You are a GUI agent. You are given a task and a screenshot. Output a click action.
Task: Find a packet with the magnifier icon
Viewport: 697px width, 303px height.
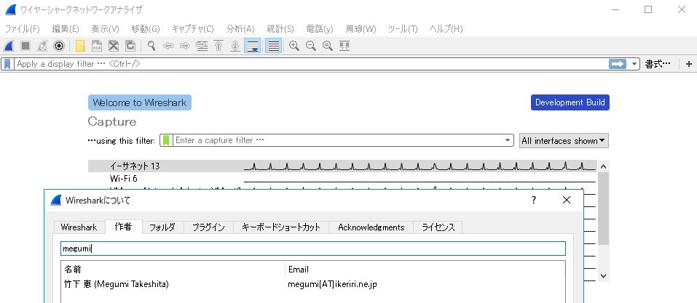151,46
